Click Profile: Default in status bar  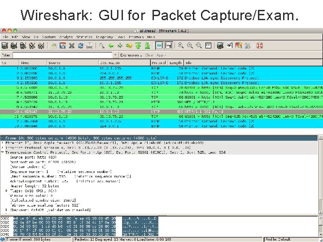pyautogui.click(x=278, y=239)
